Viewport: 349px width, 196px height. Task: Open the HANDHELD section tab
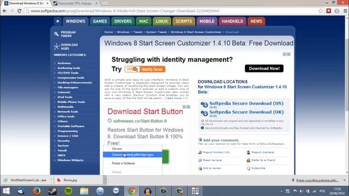(232, 21)
